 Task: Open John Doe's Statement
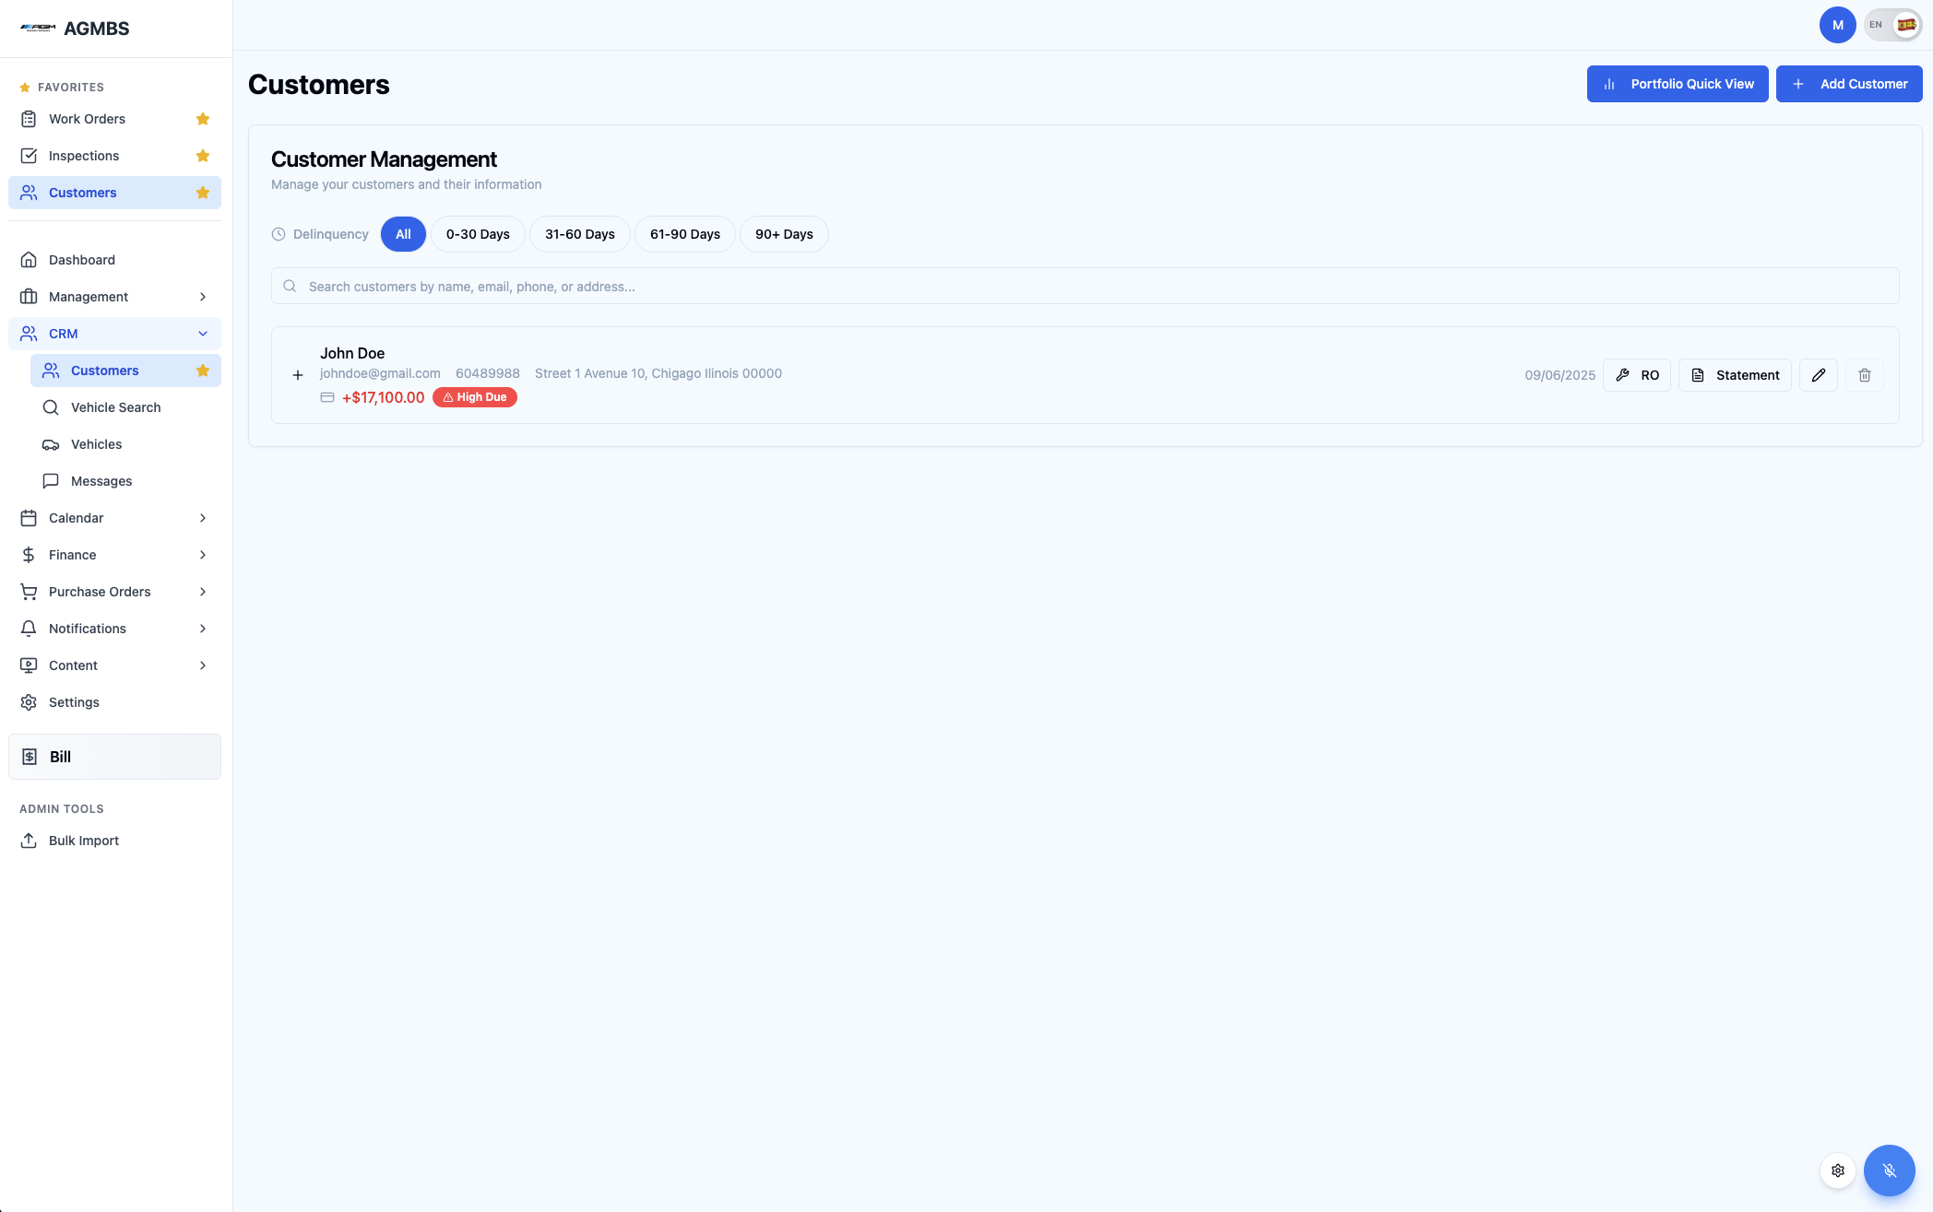pyautogui.click(x=1734, y=375)
